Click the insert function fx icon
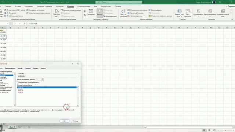Image resolution: width=235 pixels, height=132 pixels. point(24,23)
